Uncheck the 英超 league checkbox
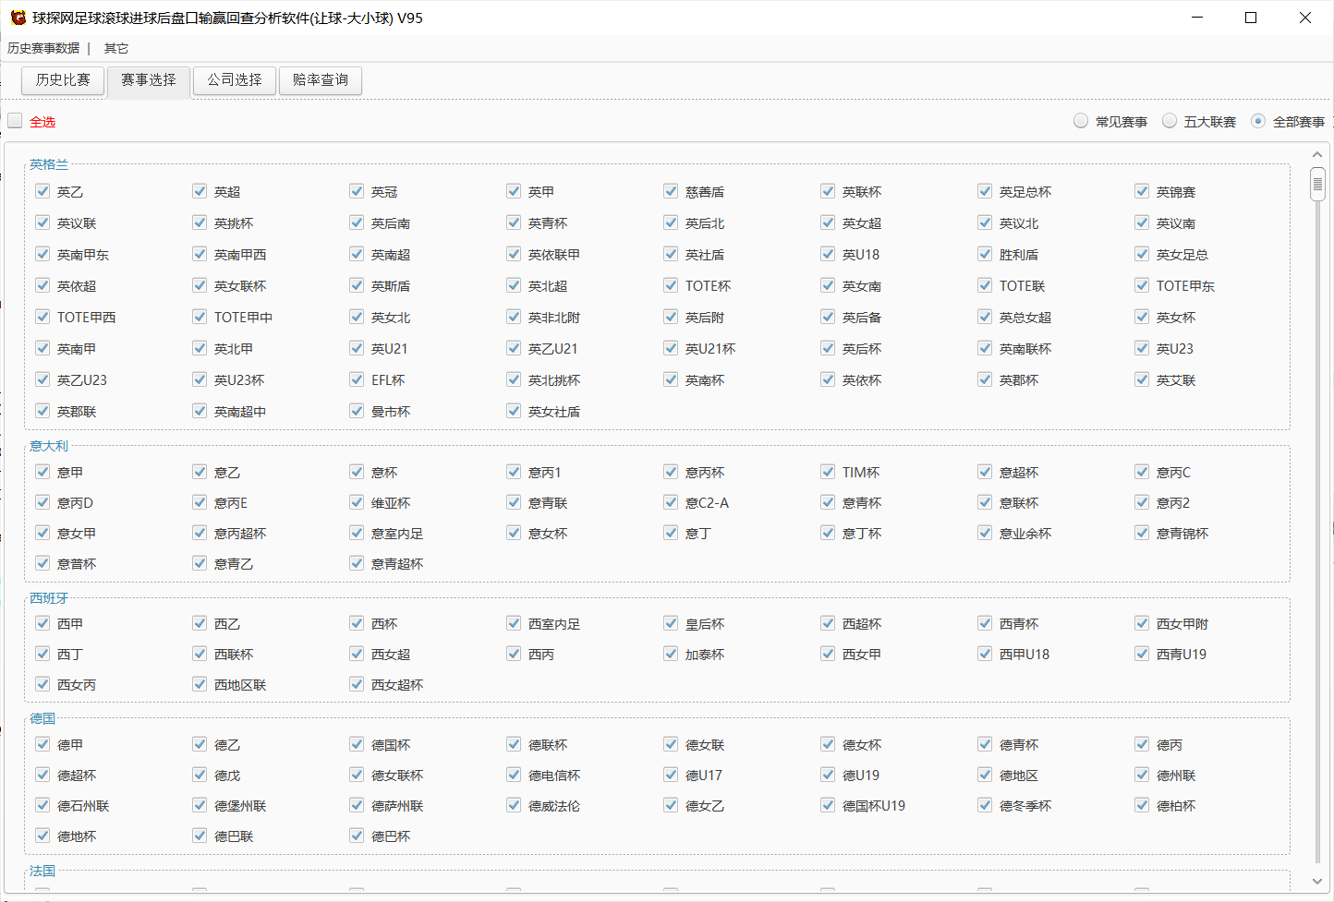Viewport: 1334px width, 902px height. (x=200, y=191)
